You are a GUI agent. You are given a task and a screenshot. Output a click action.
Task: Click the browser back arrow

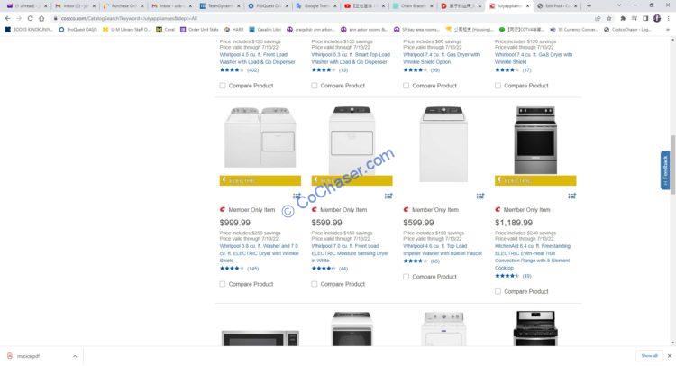pyautogui.click(x=8, y=17)
